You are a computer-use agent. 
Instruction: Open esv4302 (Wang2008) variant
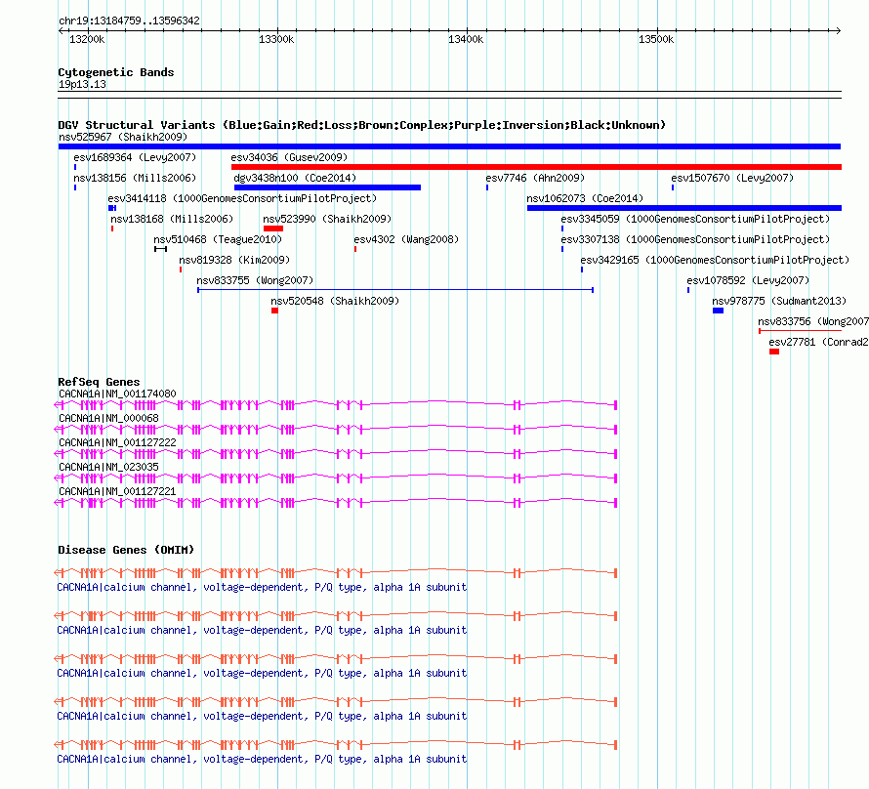tap(407, 239)
